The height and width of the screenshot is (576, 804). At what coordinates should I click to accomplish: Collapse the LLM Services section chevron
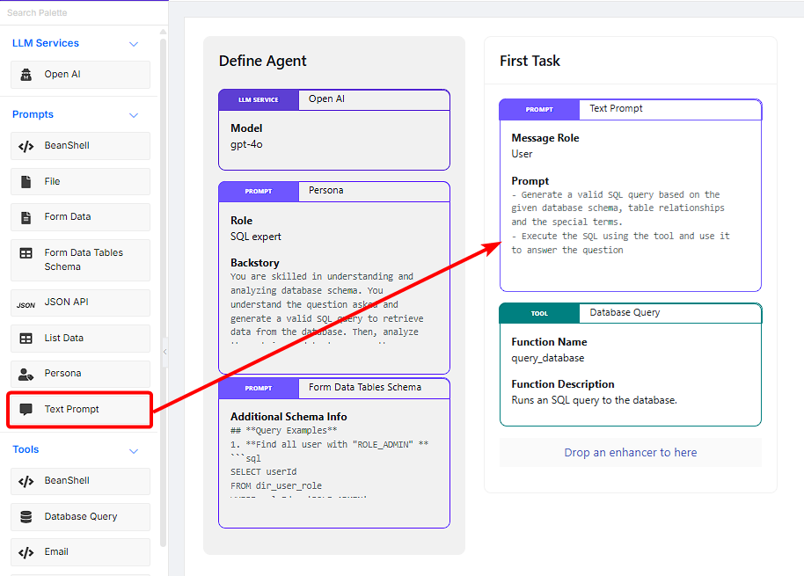(x=134, y=44)
